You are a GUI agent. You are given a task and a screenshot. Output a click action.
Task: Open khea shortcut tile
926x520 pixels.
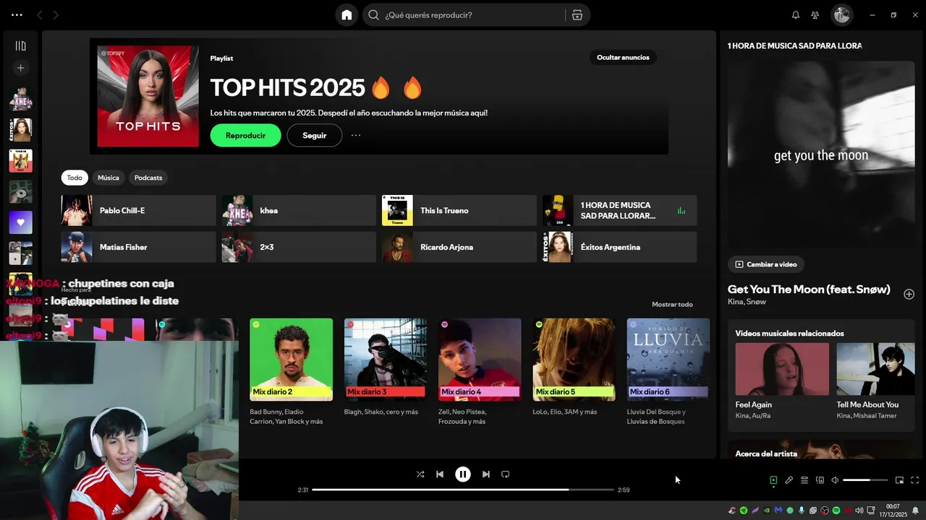pyautogui.click(x=299, y=210)
